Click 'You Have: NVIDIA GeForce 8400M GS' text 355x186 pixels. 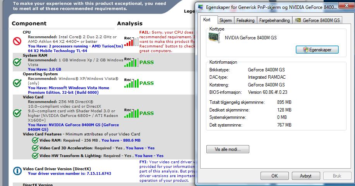tap(73, 127)
